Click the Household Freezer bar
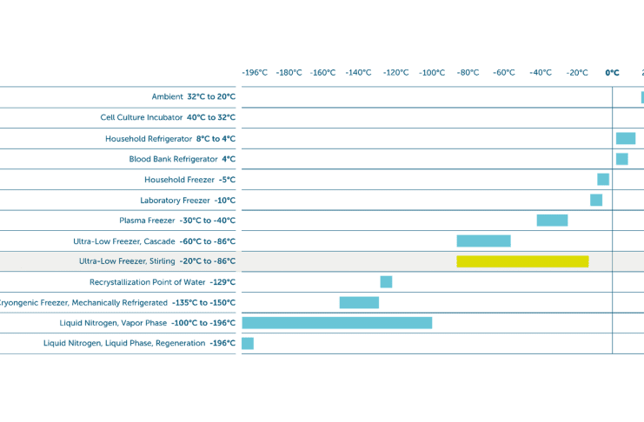 point(602,179)
